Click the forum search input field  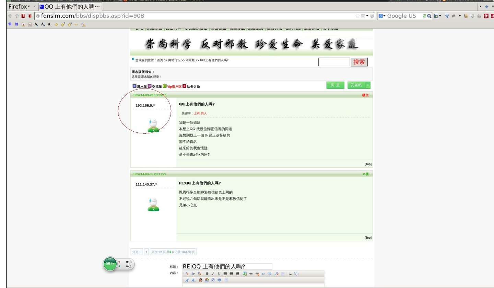[x=334, y=62]
